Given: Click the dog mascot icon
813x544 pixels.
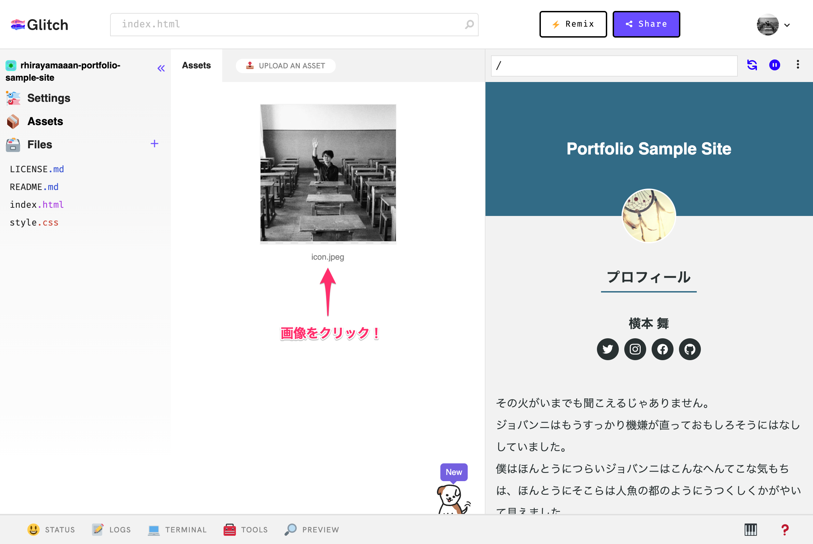Looking at the screenshot, I should click(453, 500).
